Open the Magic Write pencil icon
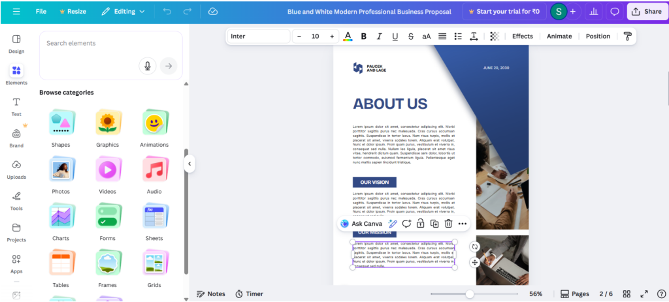The image size is (669, 302). point(392,224)
